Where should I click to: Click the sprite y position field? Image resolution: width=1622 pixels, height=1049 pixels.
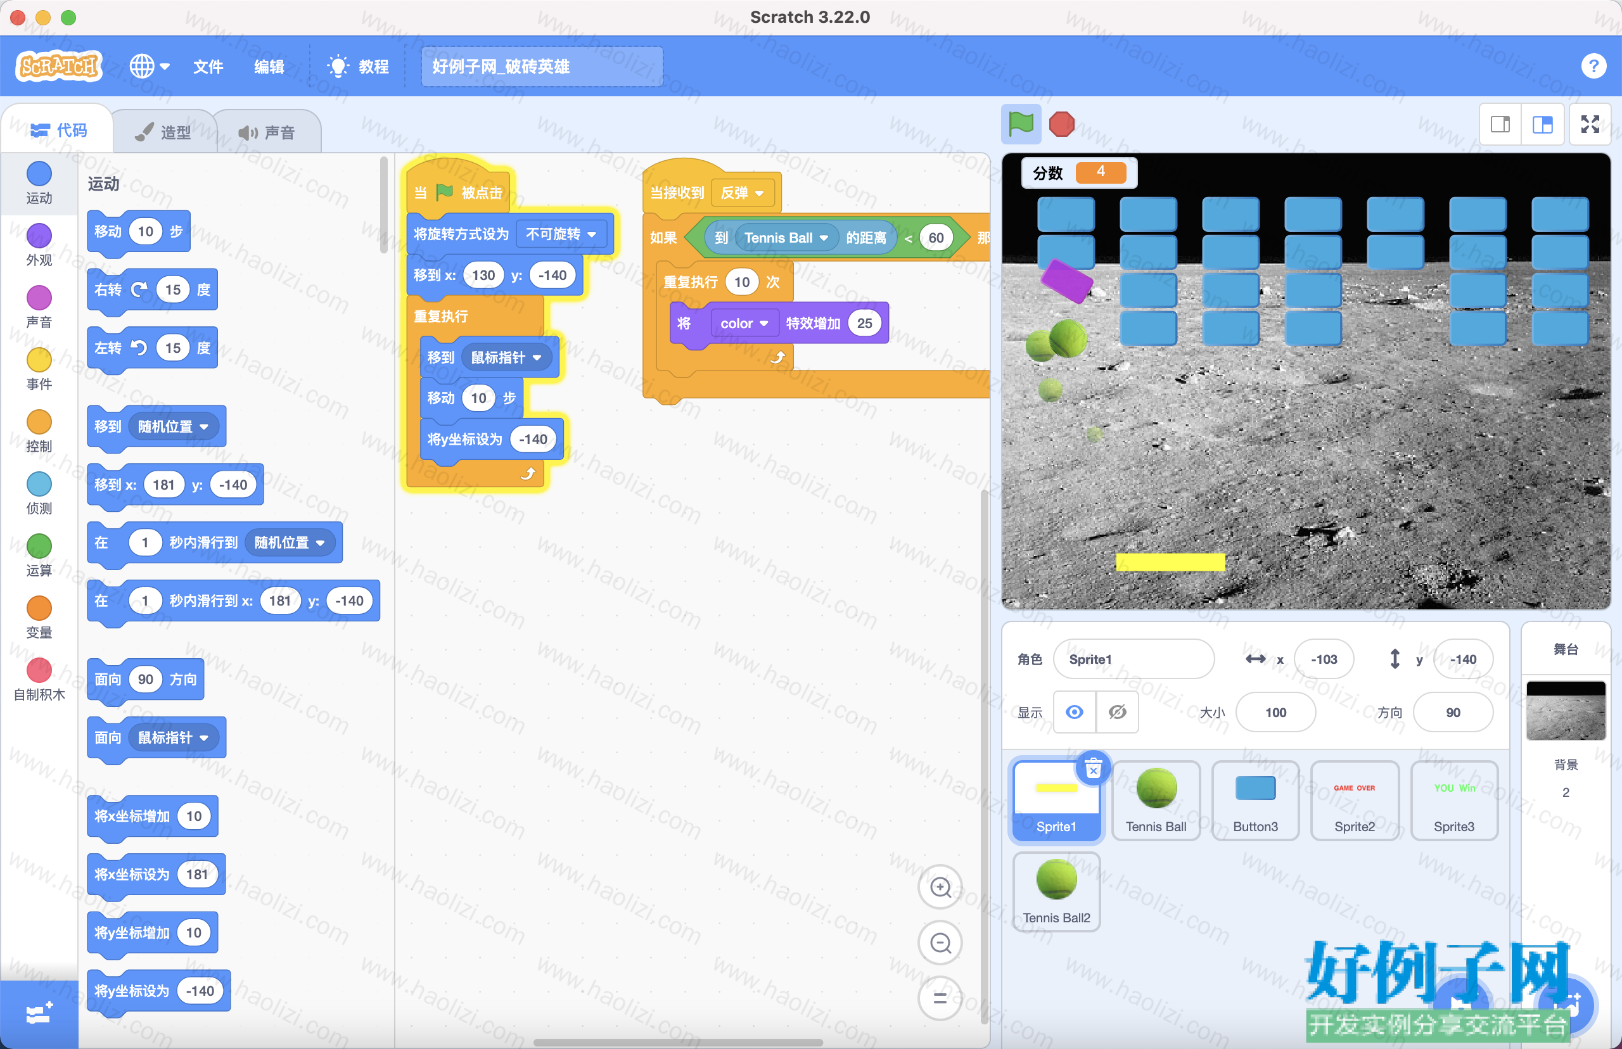[x=1462, y=659]
